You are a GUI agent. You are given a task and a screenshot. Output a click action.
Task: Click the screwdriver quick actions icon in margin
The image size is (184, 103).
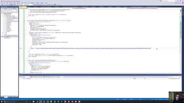coord(20,48)
